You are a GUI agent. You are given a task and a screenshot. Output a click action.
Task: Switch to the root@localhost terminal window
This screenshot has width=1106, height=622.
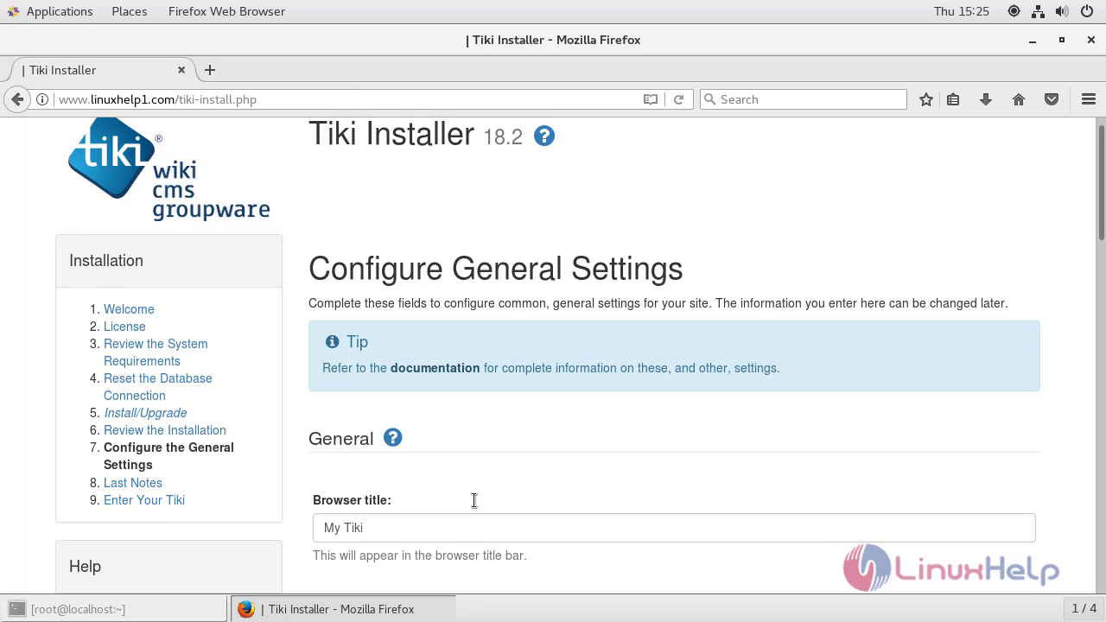(x=114, y=609)
